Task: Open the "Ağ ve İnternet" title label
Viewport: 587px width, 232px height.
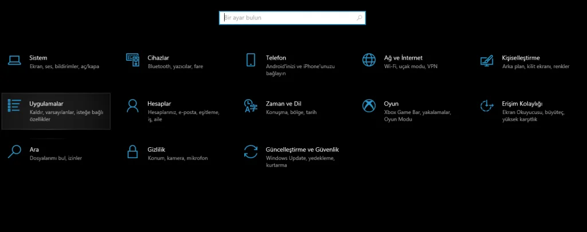Action: [403, 58]
